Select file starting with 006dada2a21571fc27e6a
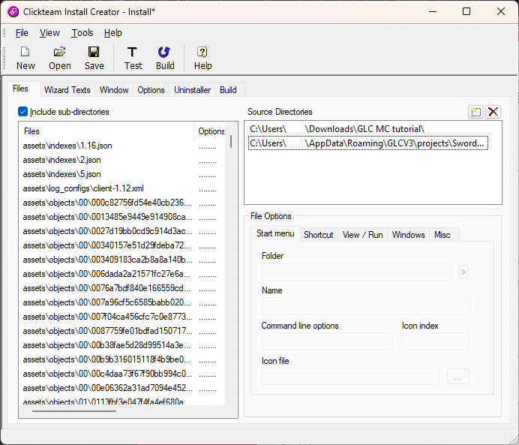Image resolution: width=519 pixels, height=445 pixels. (x=106, y=274)
